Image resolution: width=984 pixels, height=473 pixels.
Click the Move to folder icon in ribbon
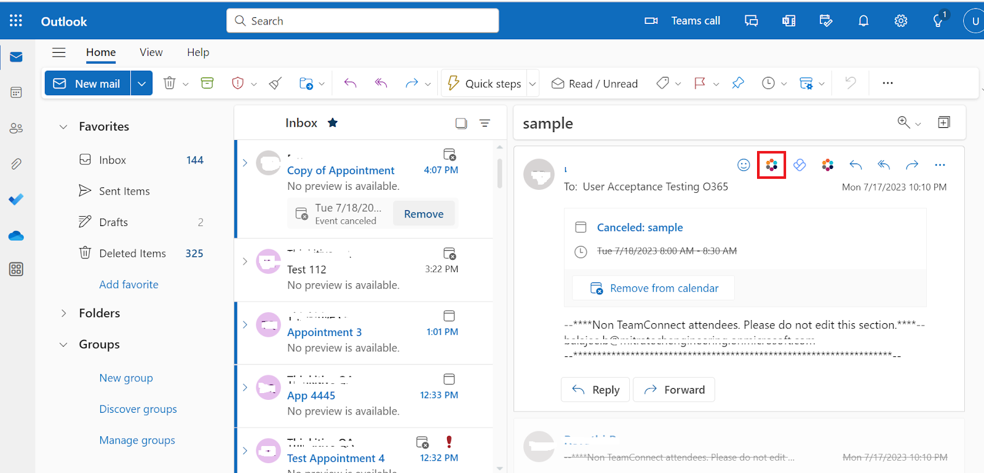(x=306, y=83)
